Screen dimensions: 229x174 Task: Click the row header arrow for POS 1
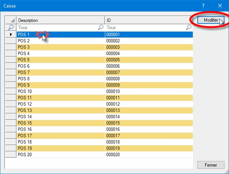coord(11,35)
